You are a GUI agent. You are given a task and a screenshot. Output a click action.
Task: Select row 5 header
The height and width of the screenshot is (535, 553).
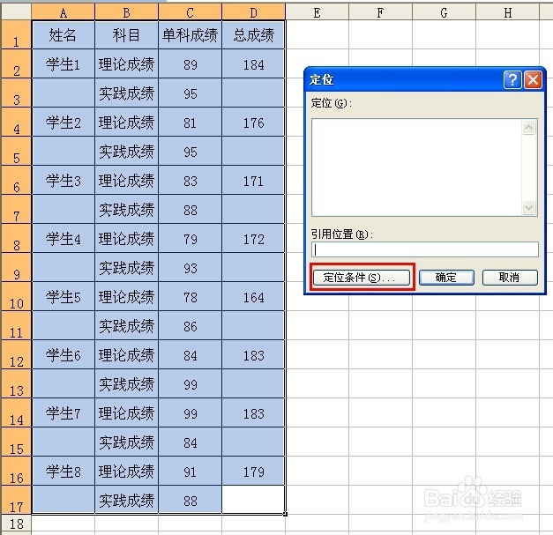pyautogui.click(x=16, y=151)
